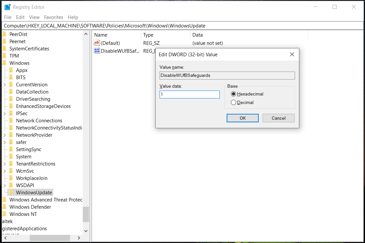The width and height of the screenshot is (365, 243).
Task: Click the TPM folder icon
Action: [4, 56]
